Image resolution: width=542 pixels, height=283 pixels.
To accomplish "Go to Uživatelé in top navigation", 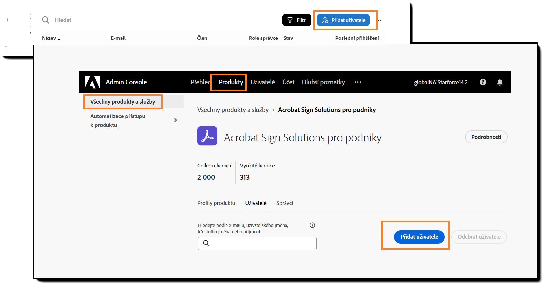I will [263, 82].
